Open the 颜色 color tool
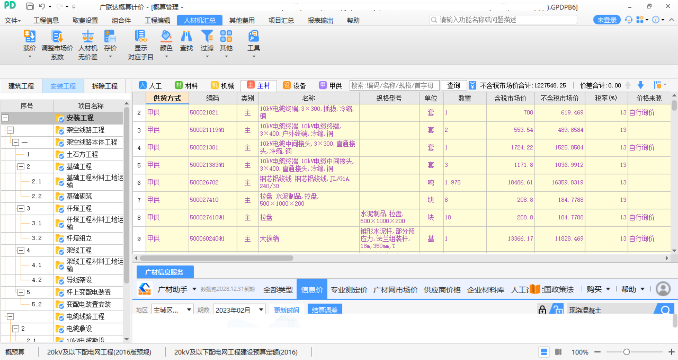 (x=166, y=36)
